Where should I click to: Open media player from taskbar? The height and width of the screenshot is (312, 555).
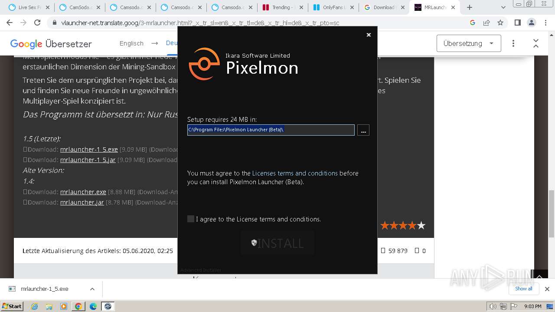click(64, 306)
